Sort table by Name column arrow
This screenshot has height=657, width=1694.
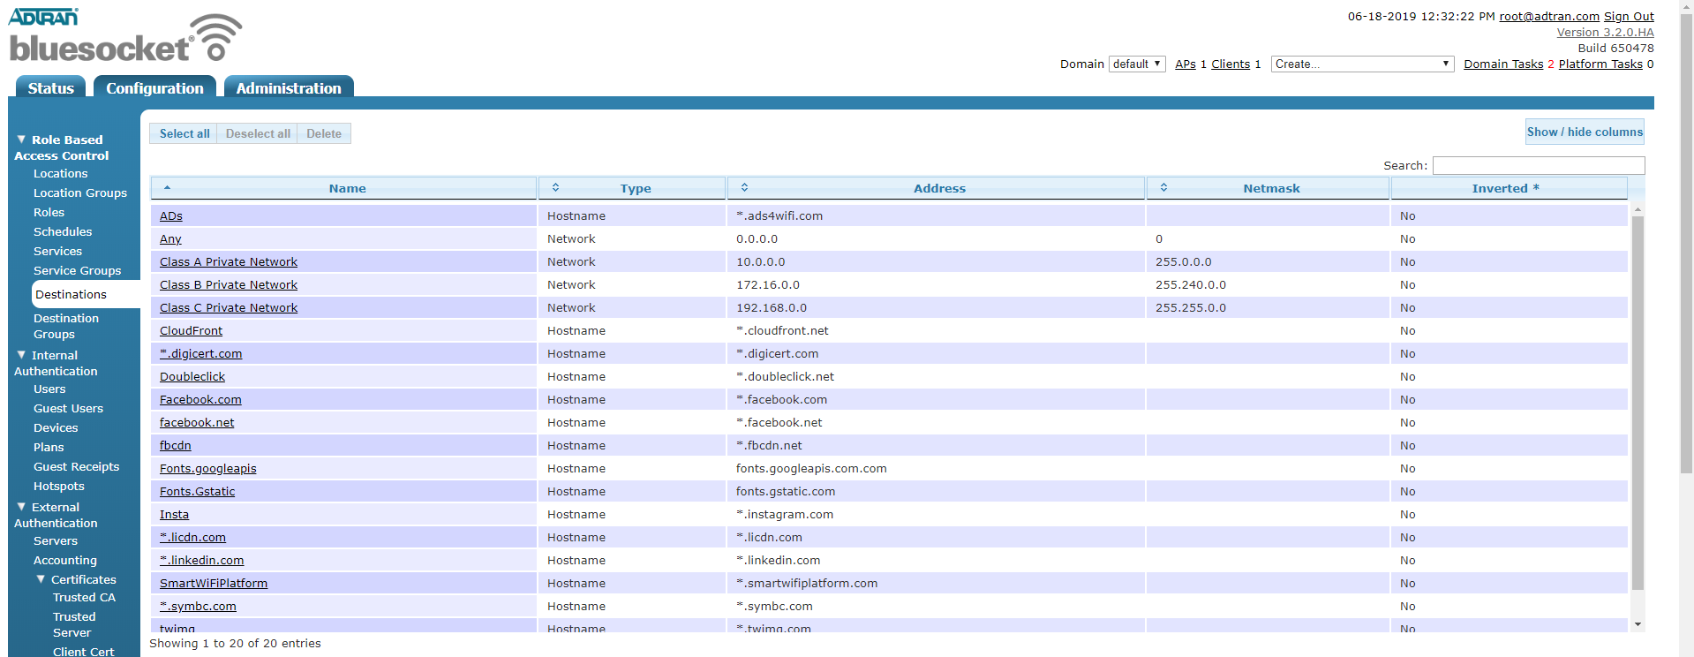(x=167, y=187)
